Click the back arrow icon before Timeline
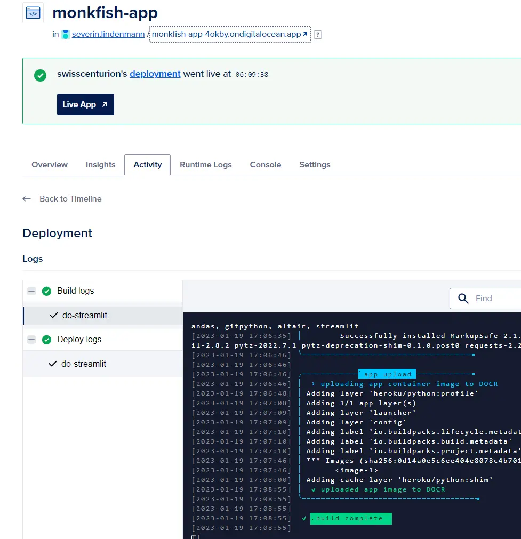This screenshot has height=539, width=521. coord(27,199)
